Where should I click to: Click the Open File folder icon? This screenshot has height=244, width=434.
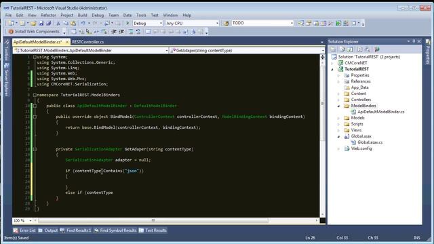click(33, 23)
